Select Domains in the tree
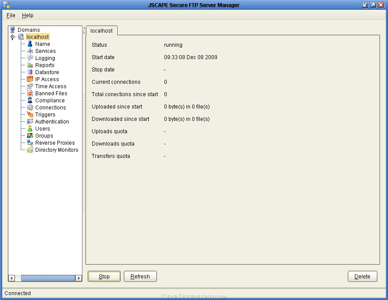 [x=29, y=30]
